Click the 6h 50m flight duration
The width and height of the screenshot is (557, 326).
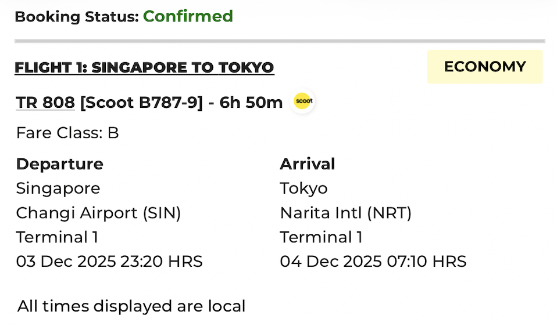coord(251,103)
